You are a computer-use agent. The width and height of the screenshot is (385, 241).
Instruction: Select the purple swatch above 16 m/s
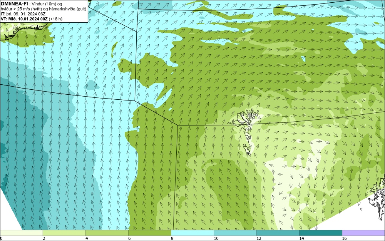tap(363, 233)
